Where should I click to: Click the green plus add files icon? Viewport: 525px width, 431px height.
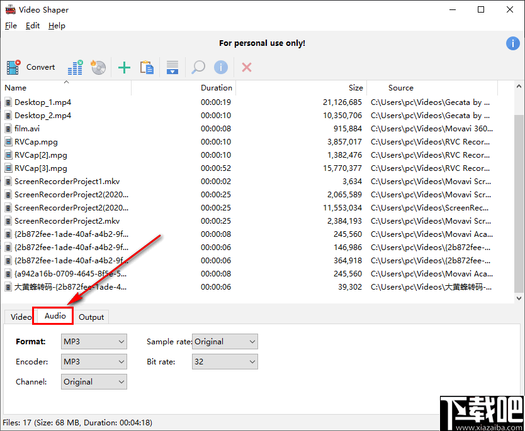click(124, 67)
